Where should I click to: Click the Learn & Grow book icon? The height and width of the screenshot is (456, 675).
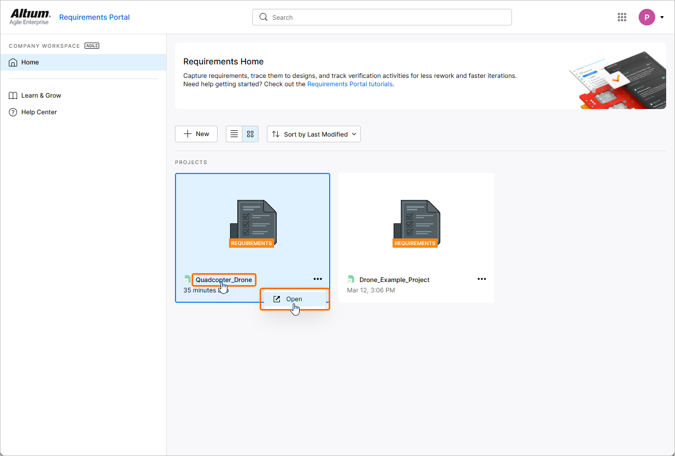14,96
